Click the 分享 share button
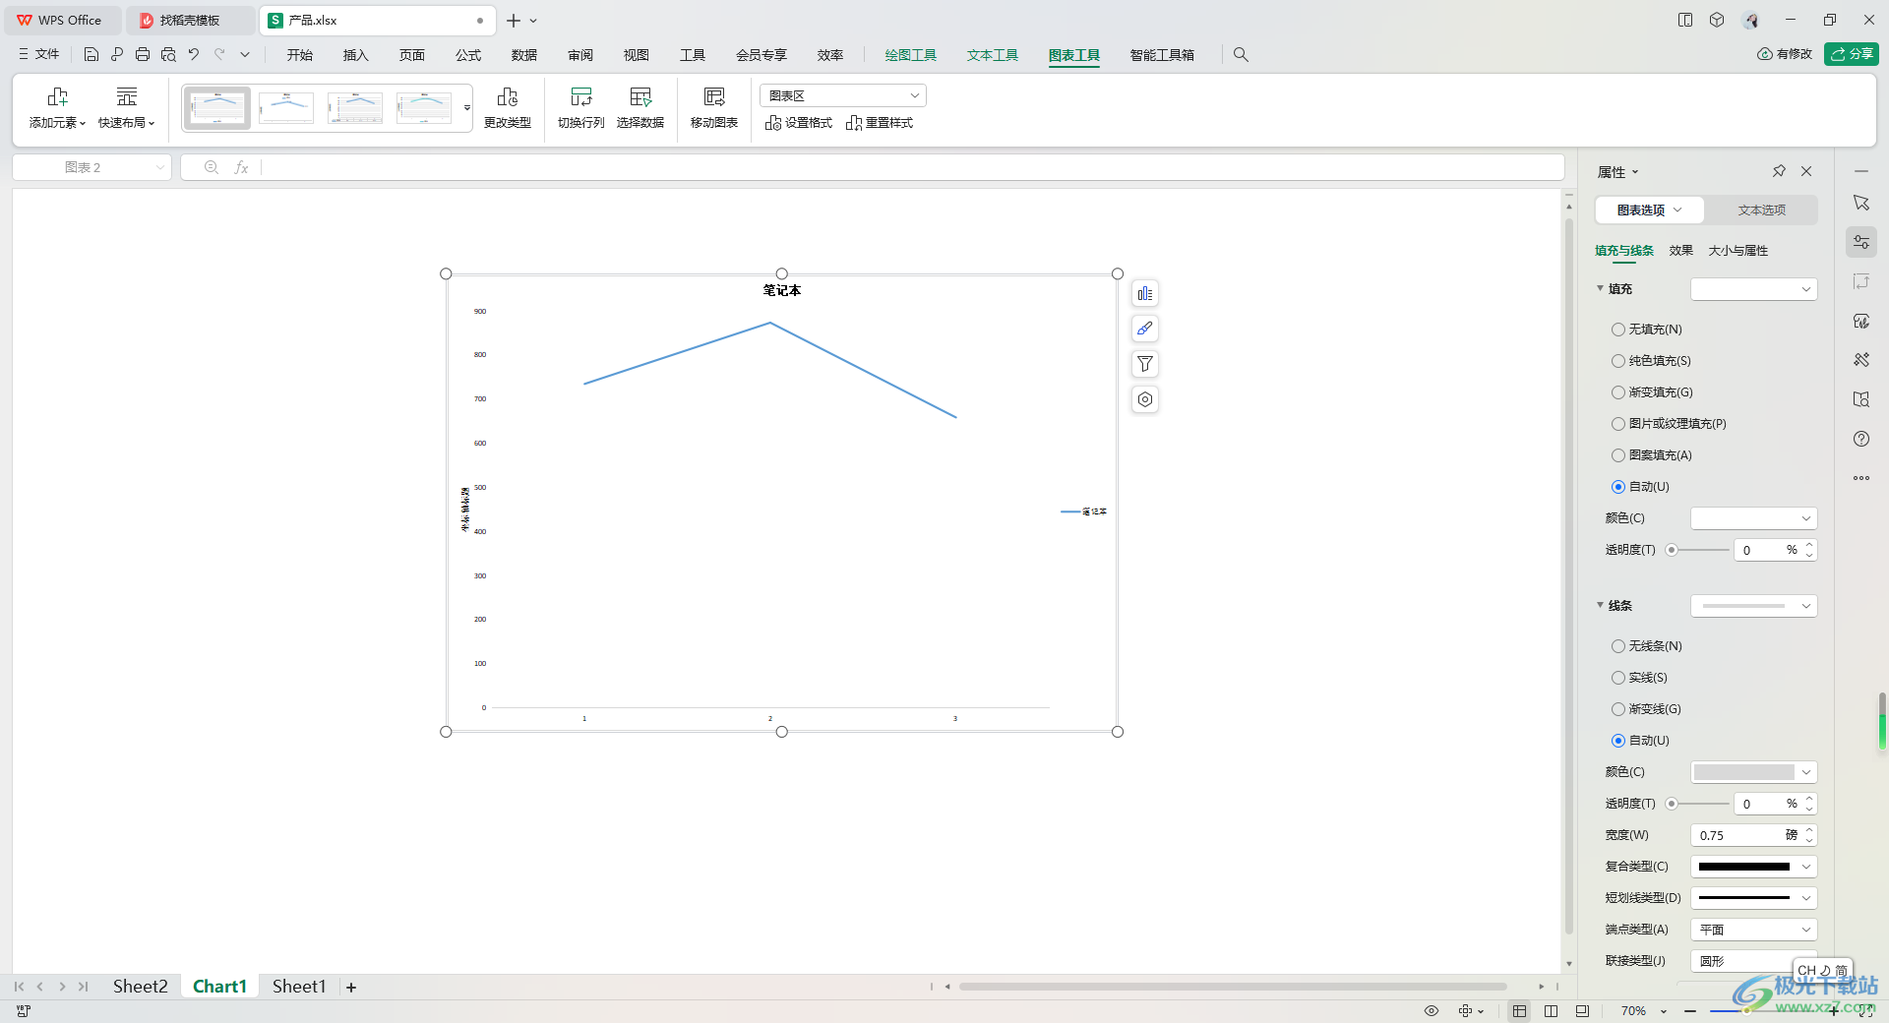Viewport: 1889px width, 1023px height. click(x=1852, y=54)
